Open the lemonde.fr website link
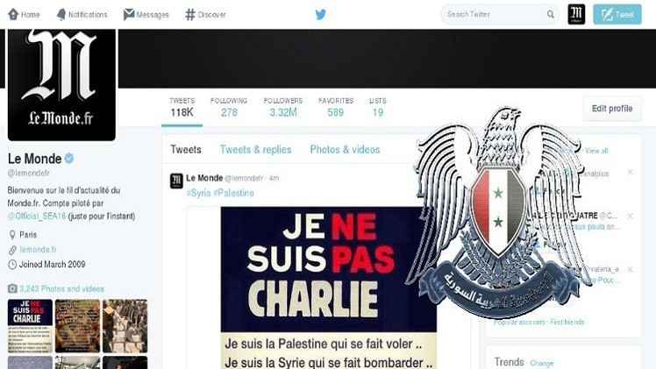Screen dimensions: 656x369 (38, 250)
